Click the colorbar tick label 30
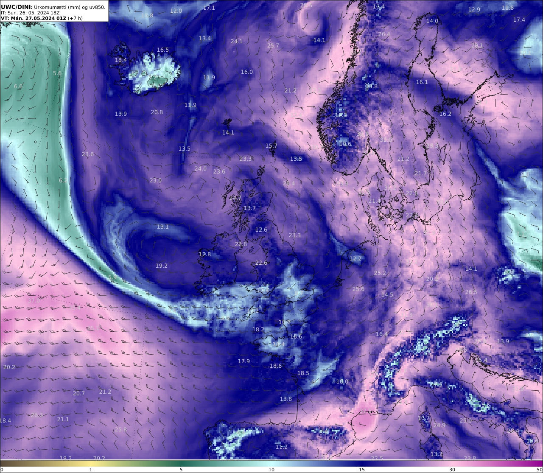Viewport: 543px width, 473px height. point(452,470)
